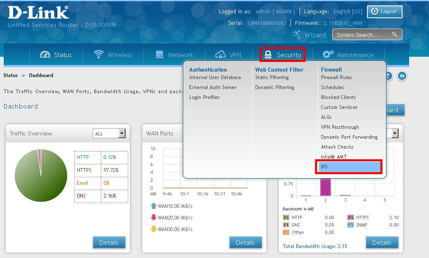Select IPS from the Firewall menu
This screenshot has width=429, height=258.
pyautogui.click(x=348, y=167)
